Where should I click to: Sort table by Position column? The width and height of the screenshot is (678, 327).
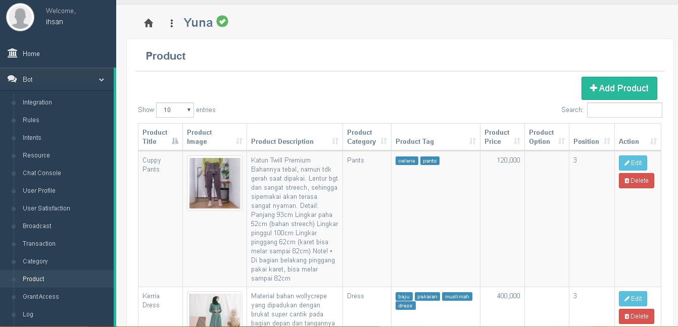tap(607, 141)
